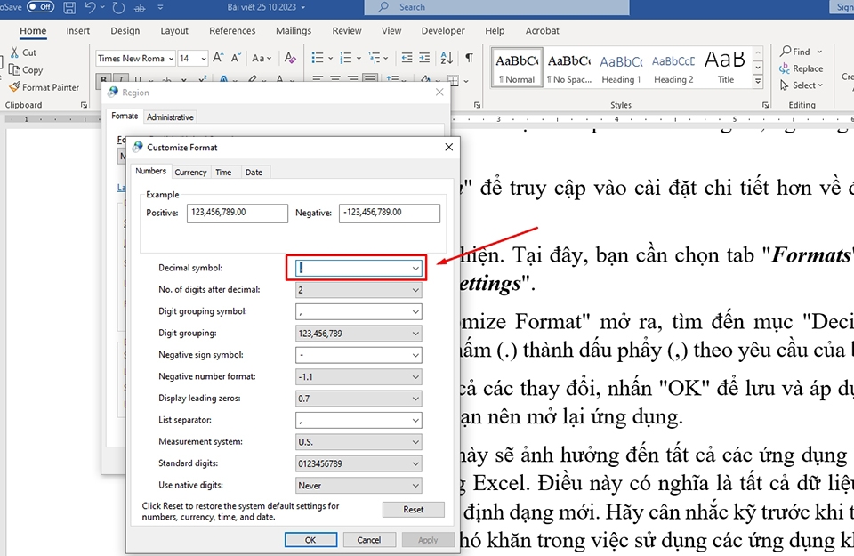854x556 pixels.
Task: Open the Clipboard pane launcher
Action: pos(84,105)
